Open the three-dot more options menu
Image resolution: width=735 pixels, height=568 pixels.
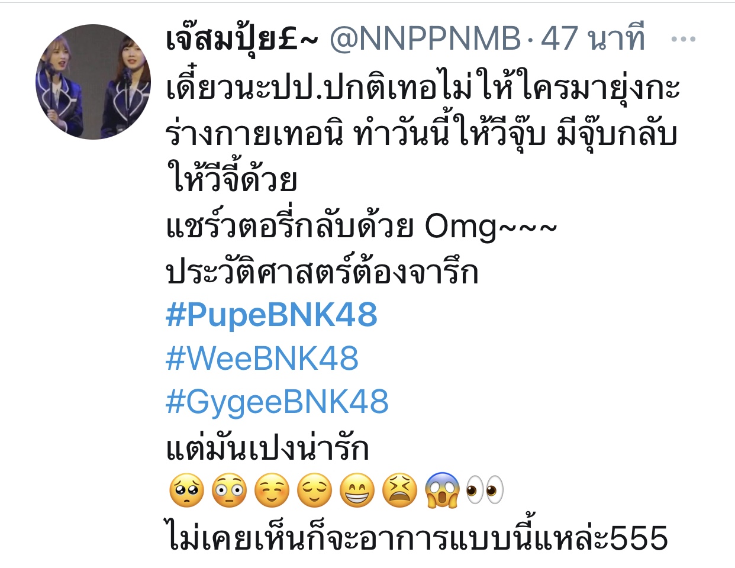tap(684, 40)
